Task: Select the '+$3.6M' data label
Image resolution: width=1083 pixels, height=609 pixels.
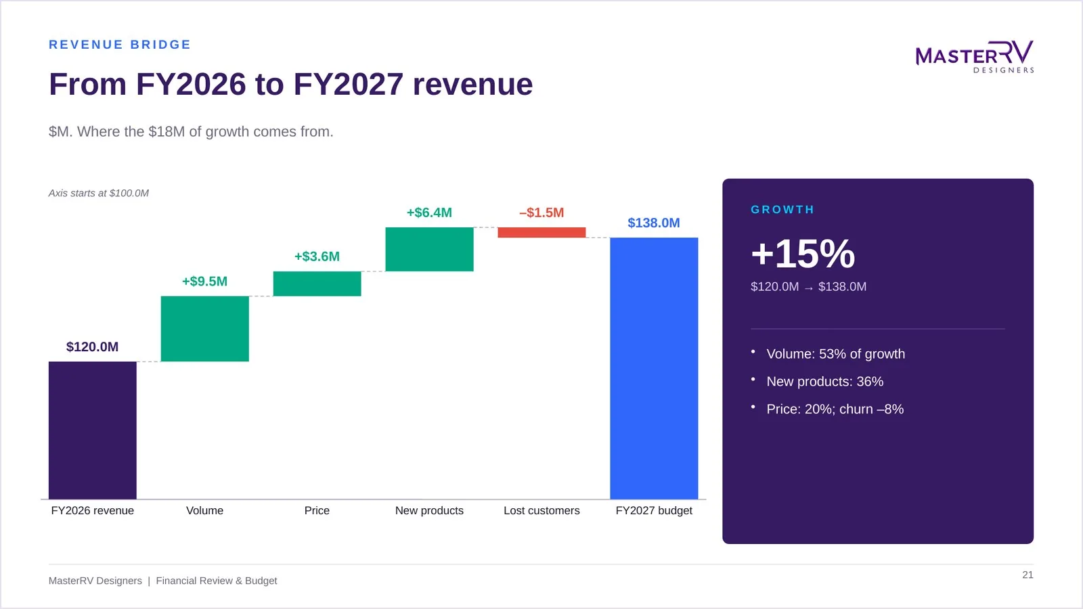Action: (317, 256)
